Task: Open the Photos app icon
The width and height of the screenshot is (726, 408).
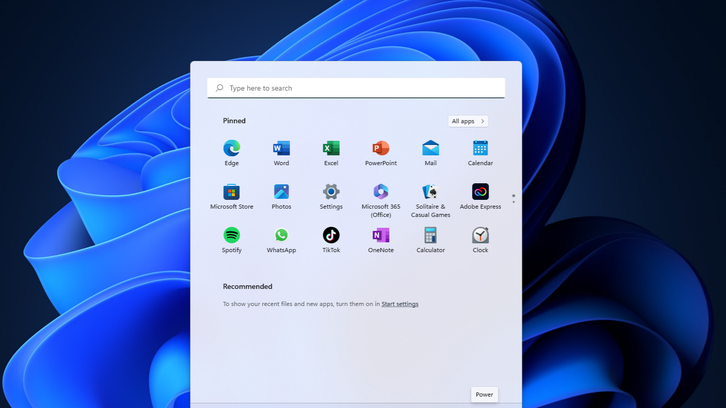Action: [281, 196]
